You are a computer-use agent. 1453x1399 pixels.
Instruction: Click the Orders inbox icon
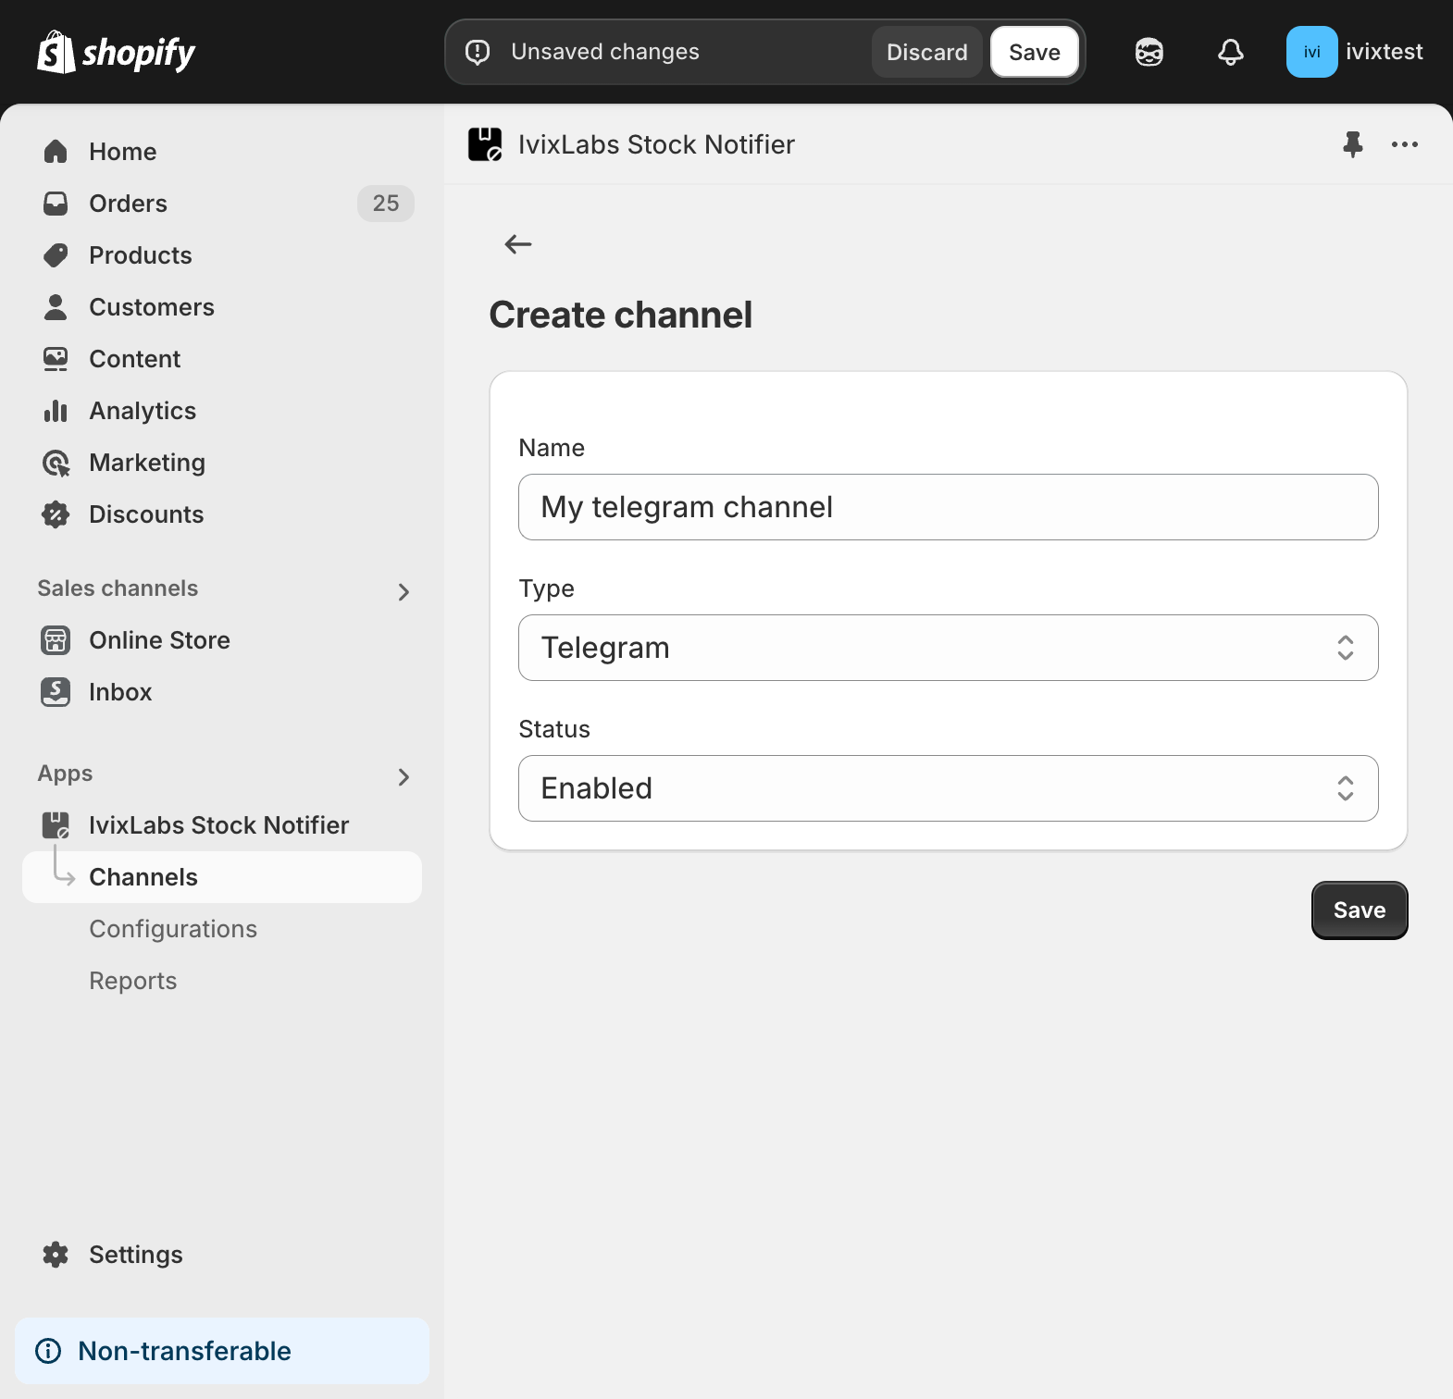(x=56, y=204)
